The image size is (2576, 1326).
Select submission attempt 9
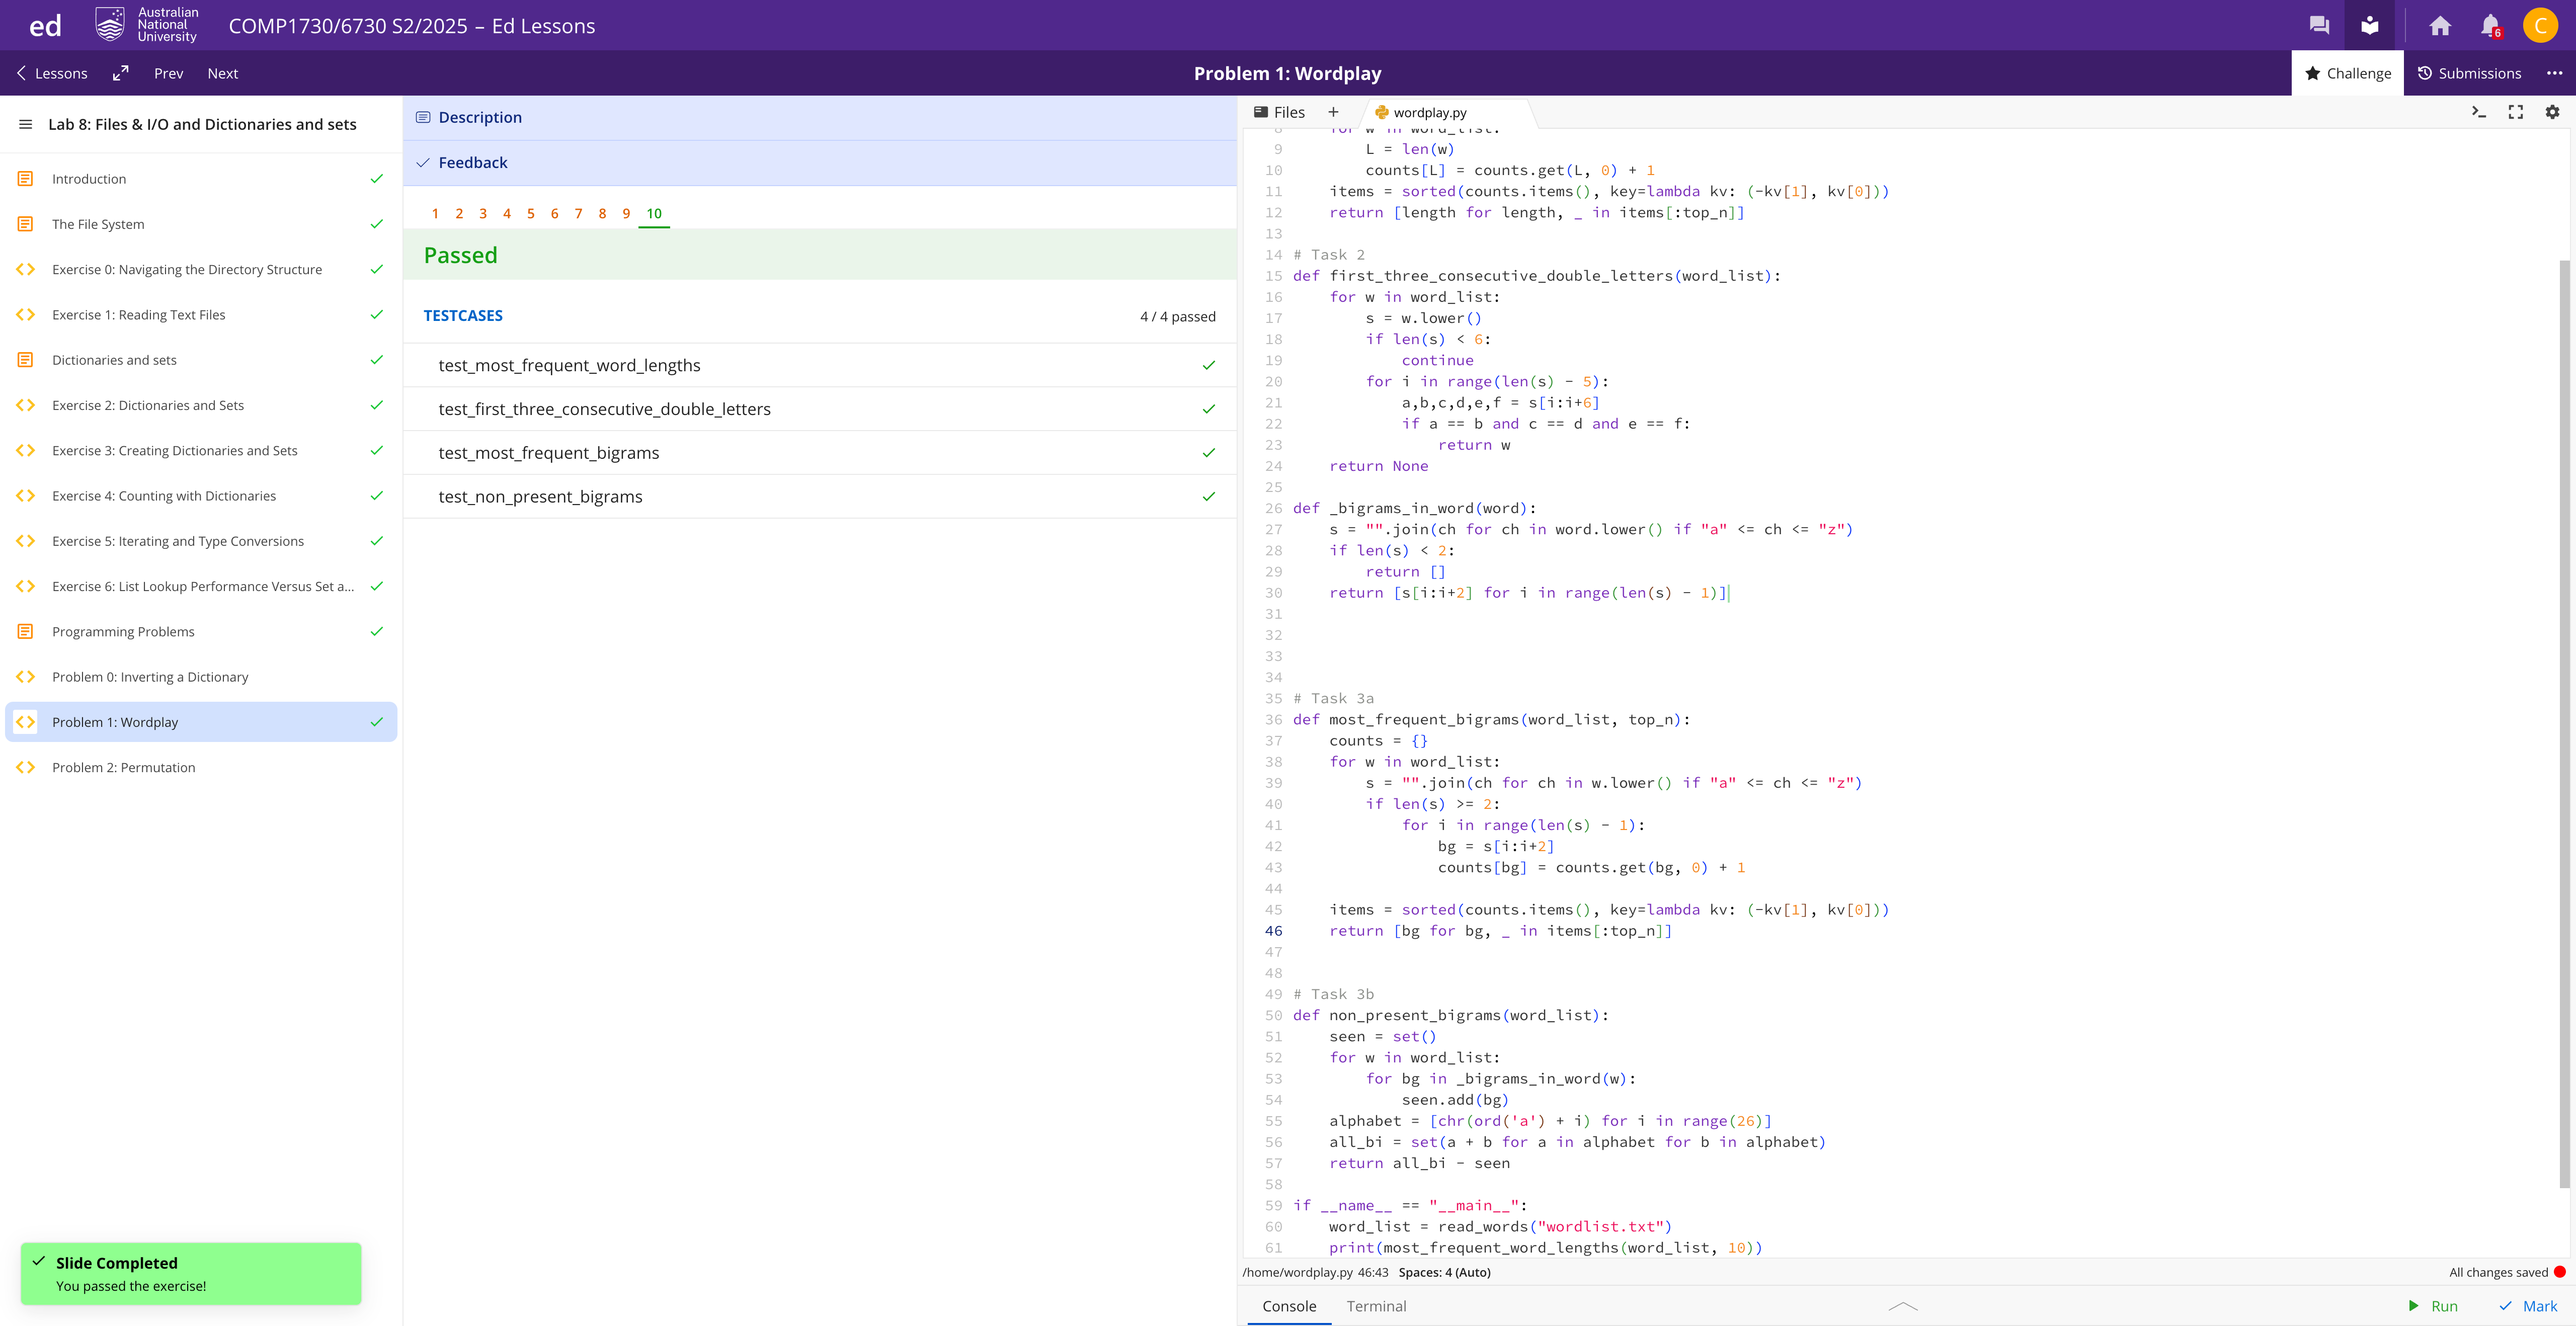626,213
